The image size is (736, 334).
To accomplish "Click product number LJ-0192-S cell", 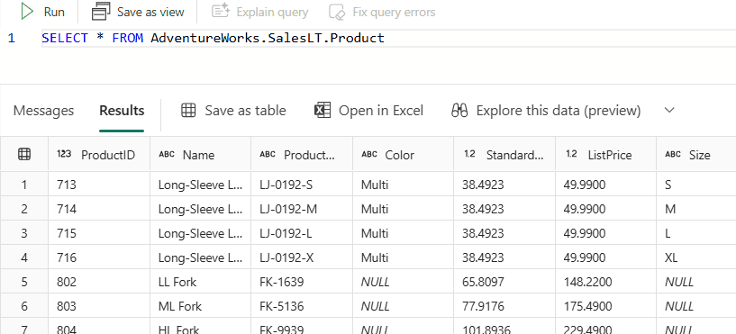I will click(x=302, y=185).
